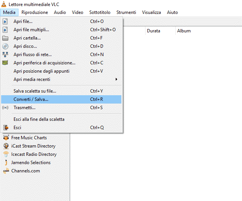Click the Free Music Charts icon
Screen dimensions: 242x201
click(x=6, y=138)
